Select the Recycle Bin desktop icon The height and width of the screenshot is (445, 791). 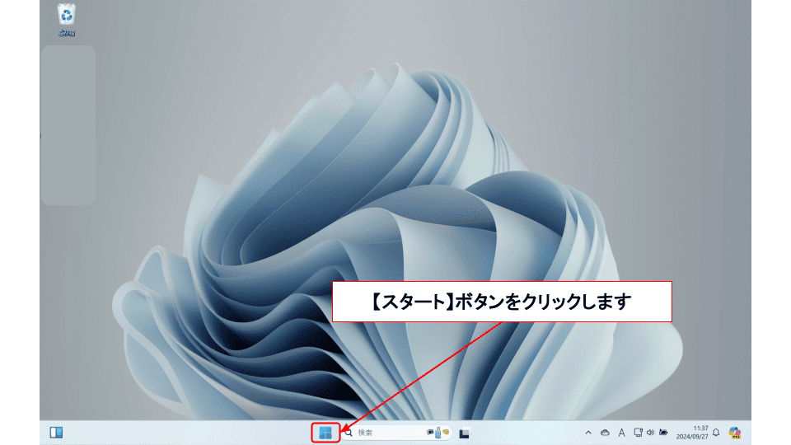coord(67,15)
